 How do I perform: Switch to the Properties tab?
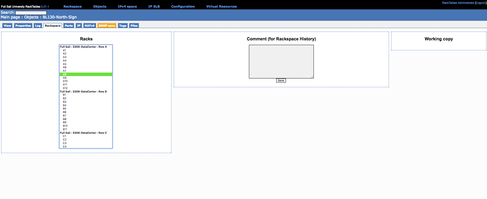pos(23,26)
